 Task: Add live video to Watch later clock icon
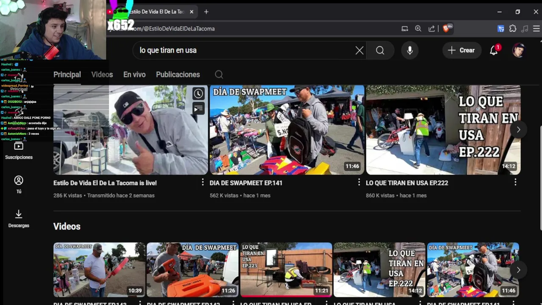199,94
